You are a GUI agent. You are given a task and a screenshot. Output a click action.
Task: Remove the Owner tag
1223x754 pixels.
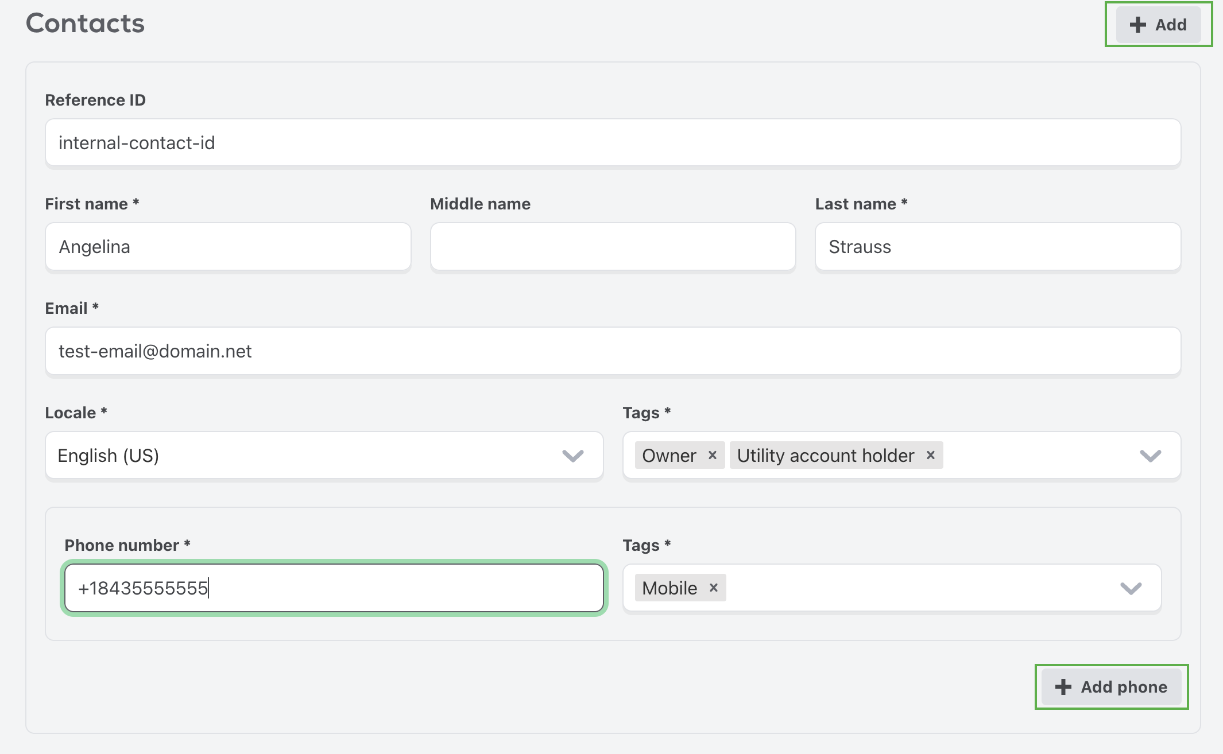point(713,455)
